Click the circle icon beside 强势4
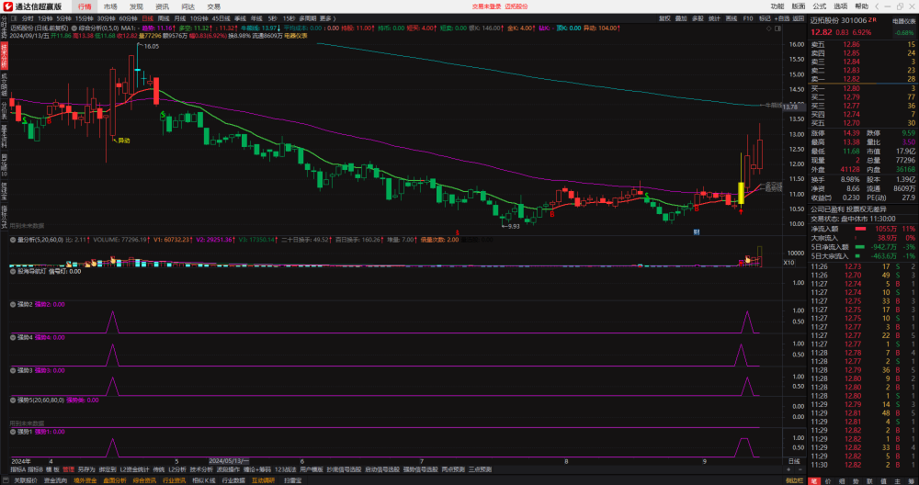The height and width of the screenshot is (485, 919). pos(12,337)
